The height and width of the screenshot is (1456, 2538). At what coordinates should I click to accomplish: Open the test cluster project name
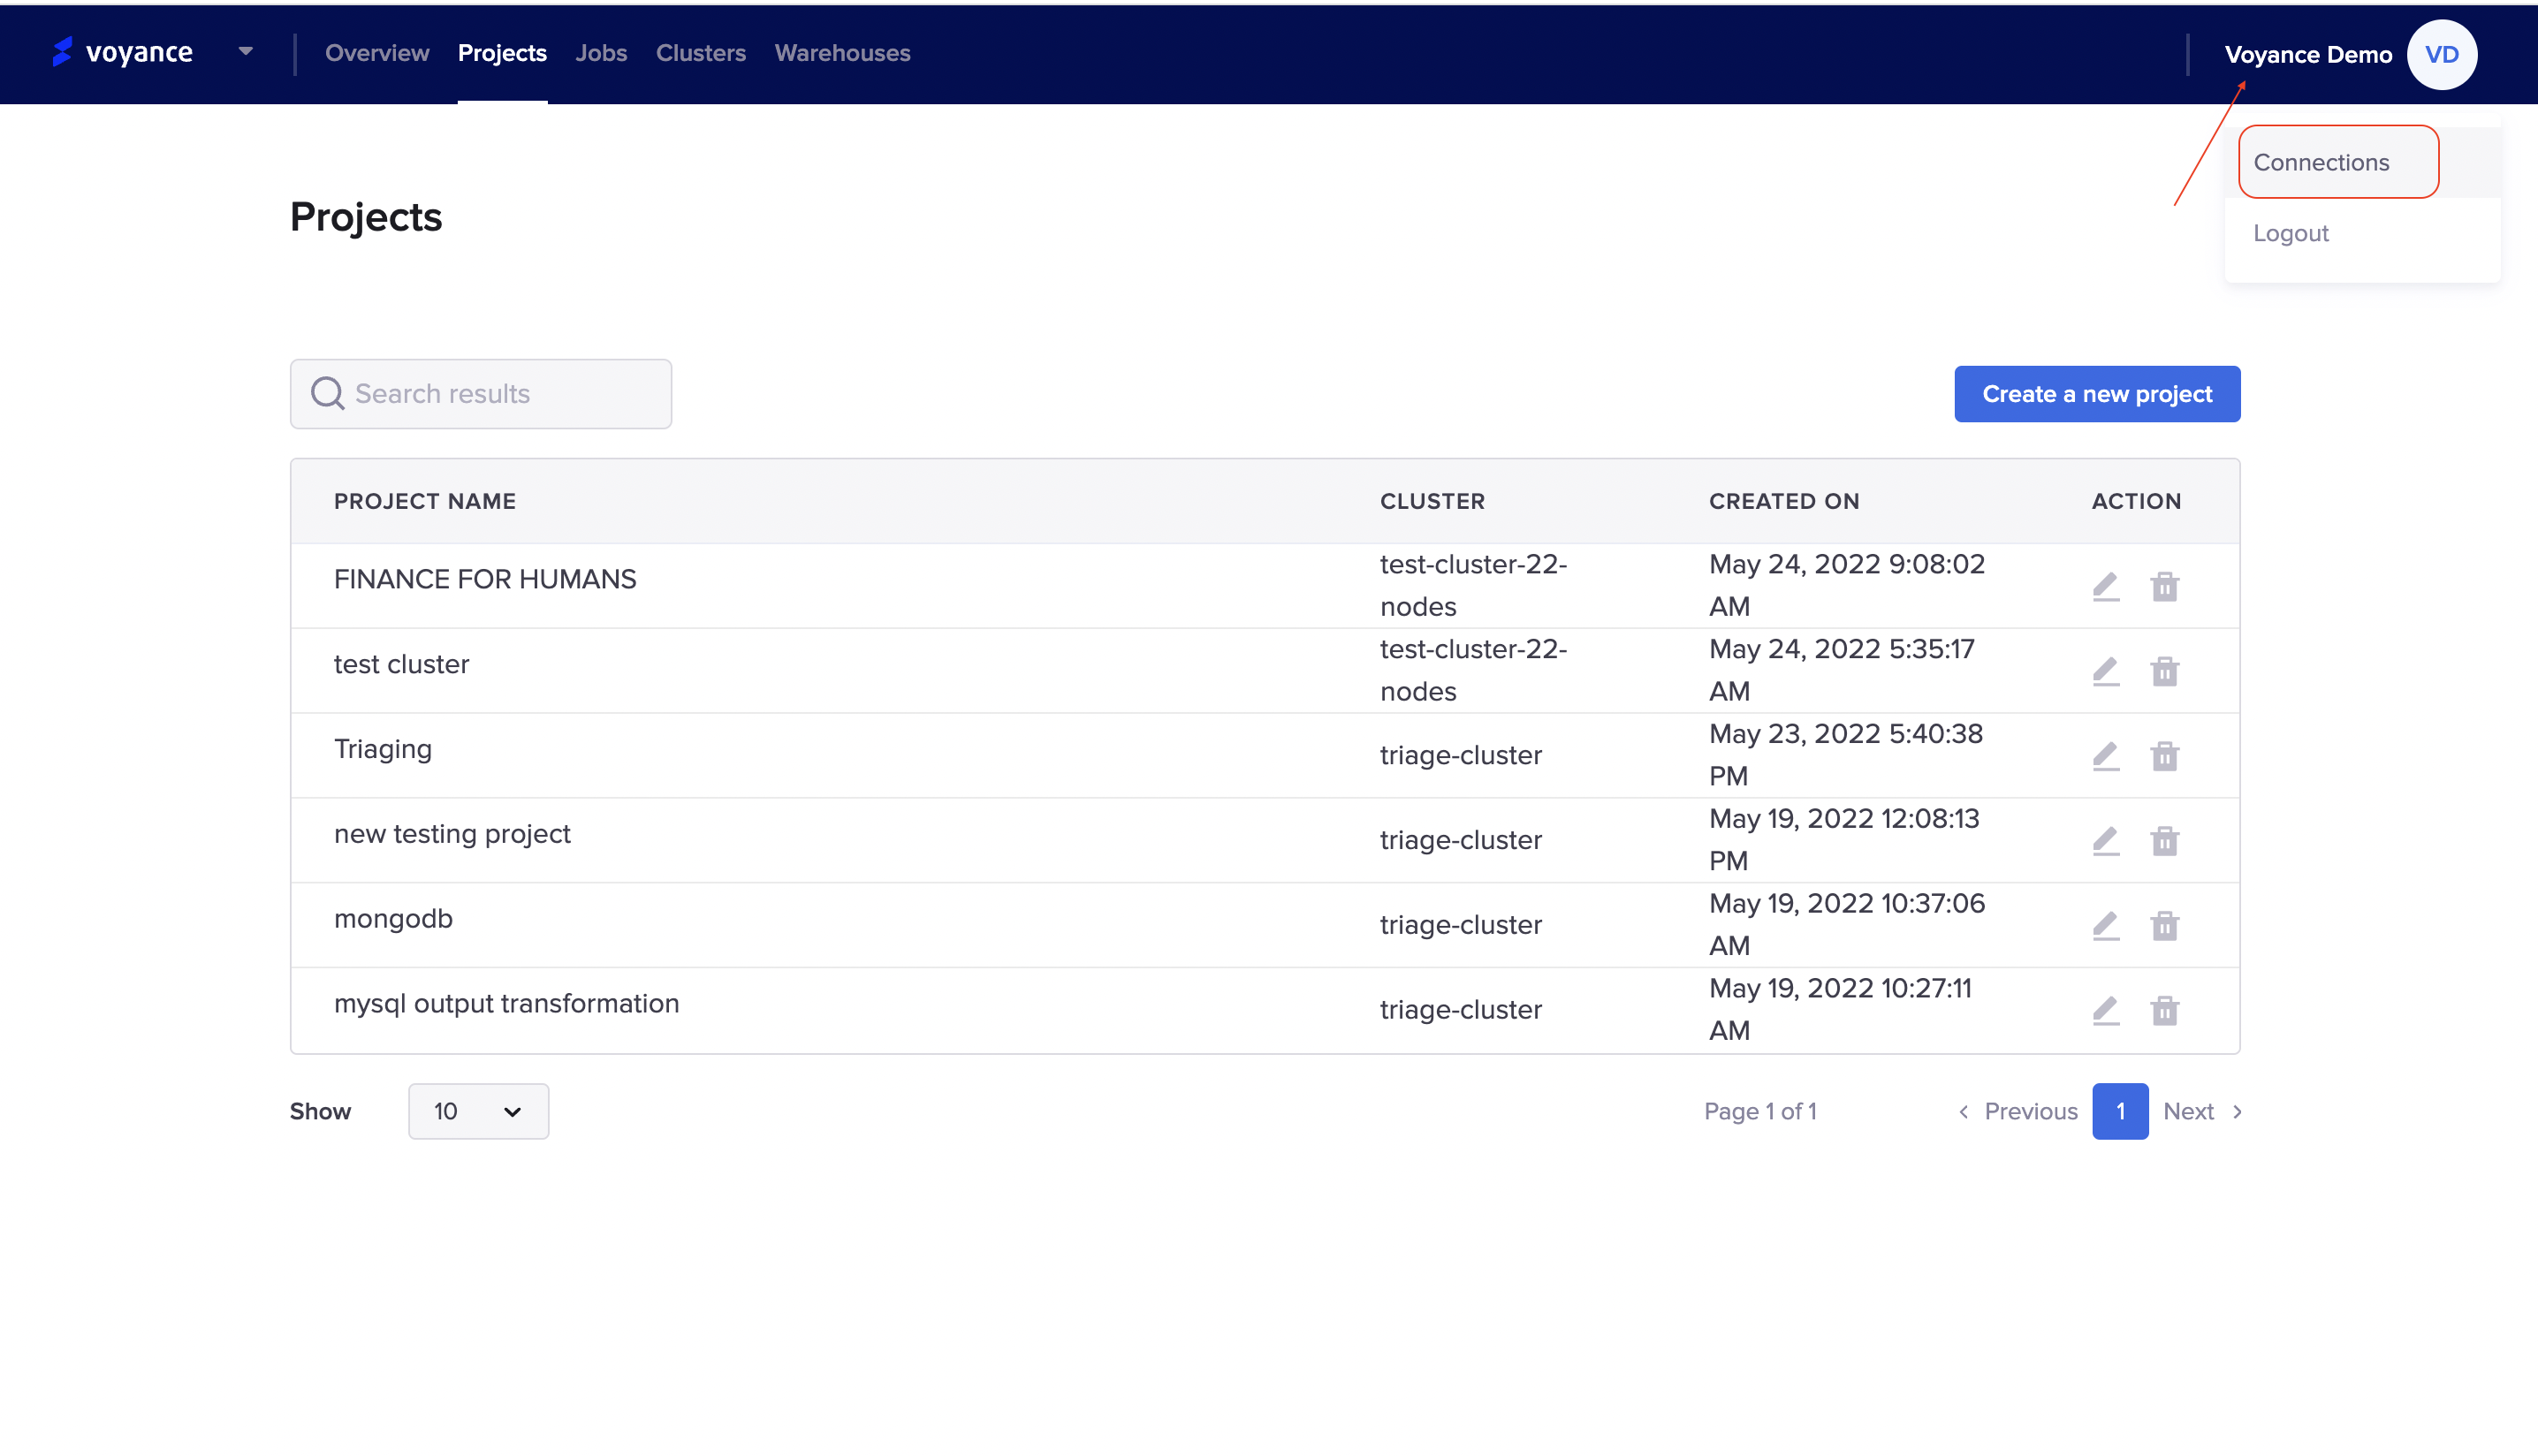pyautogui.click(x=401, y=664)
